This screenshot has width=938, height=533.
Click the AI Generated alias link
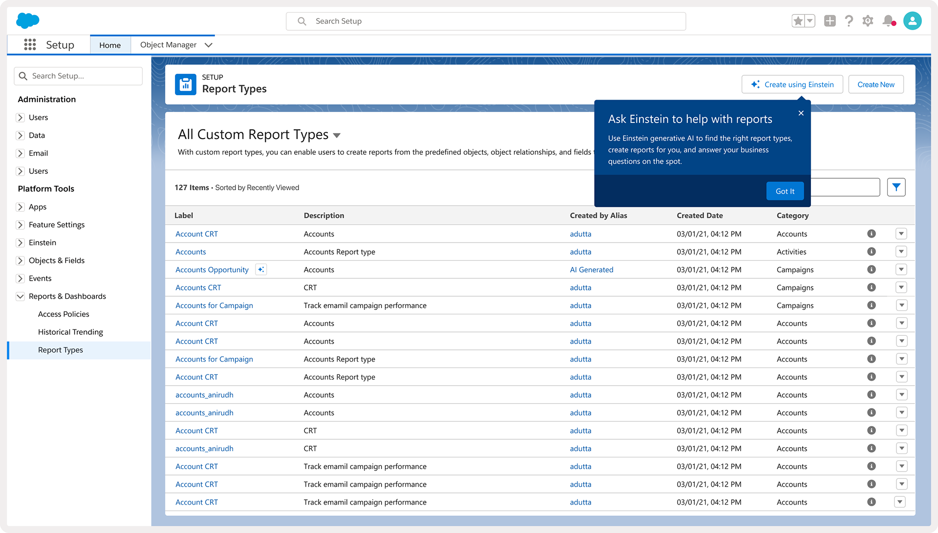[x=591, y=270]
